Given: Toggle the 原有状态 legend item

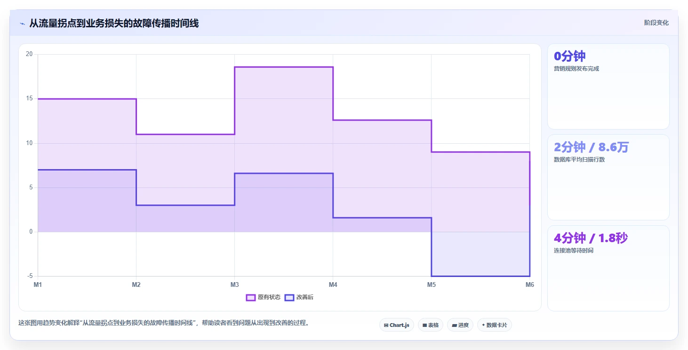Looking at the screenshot, I should click(264, 297).
